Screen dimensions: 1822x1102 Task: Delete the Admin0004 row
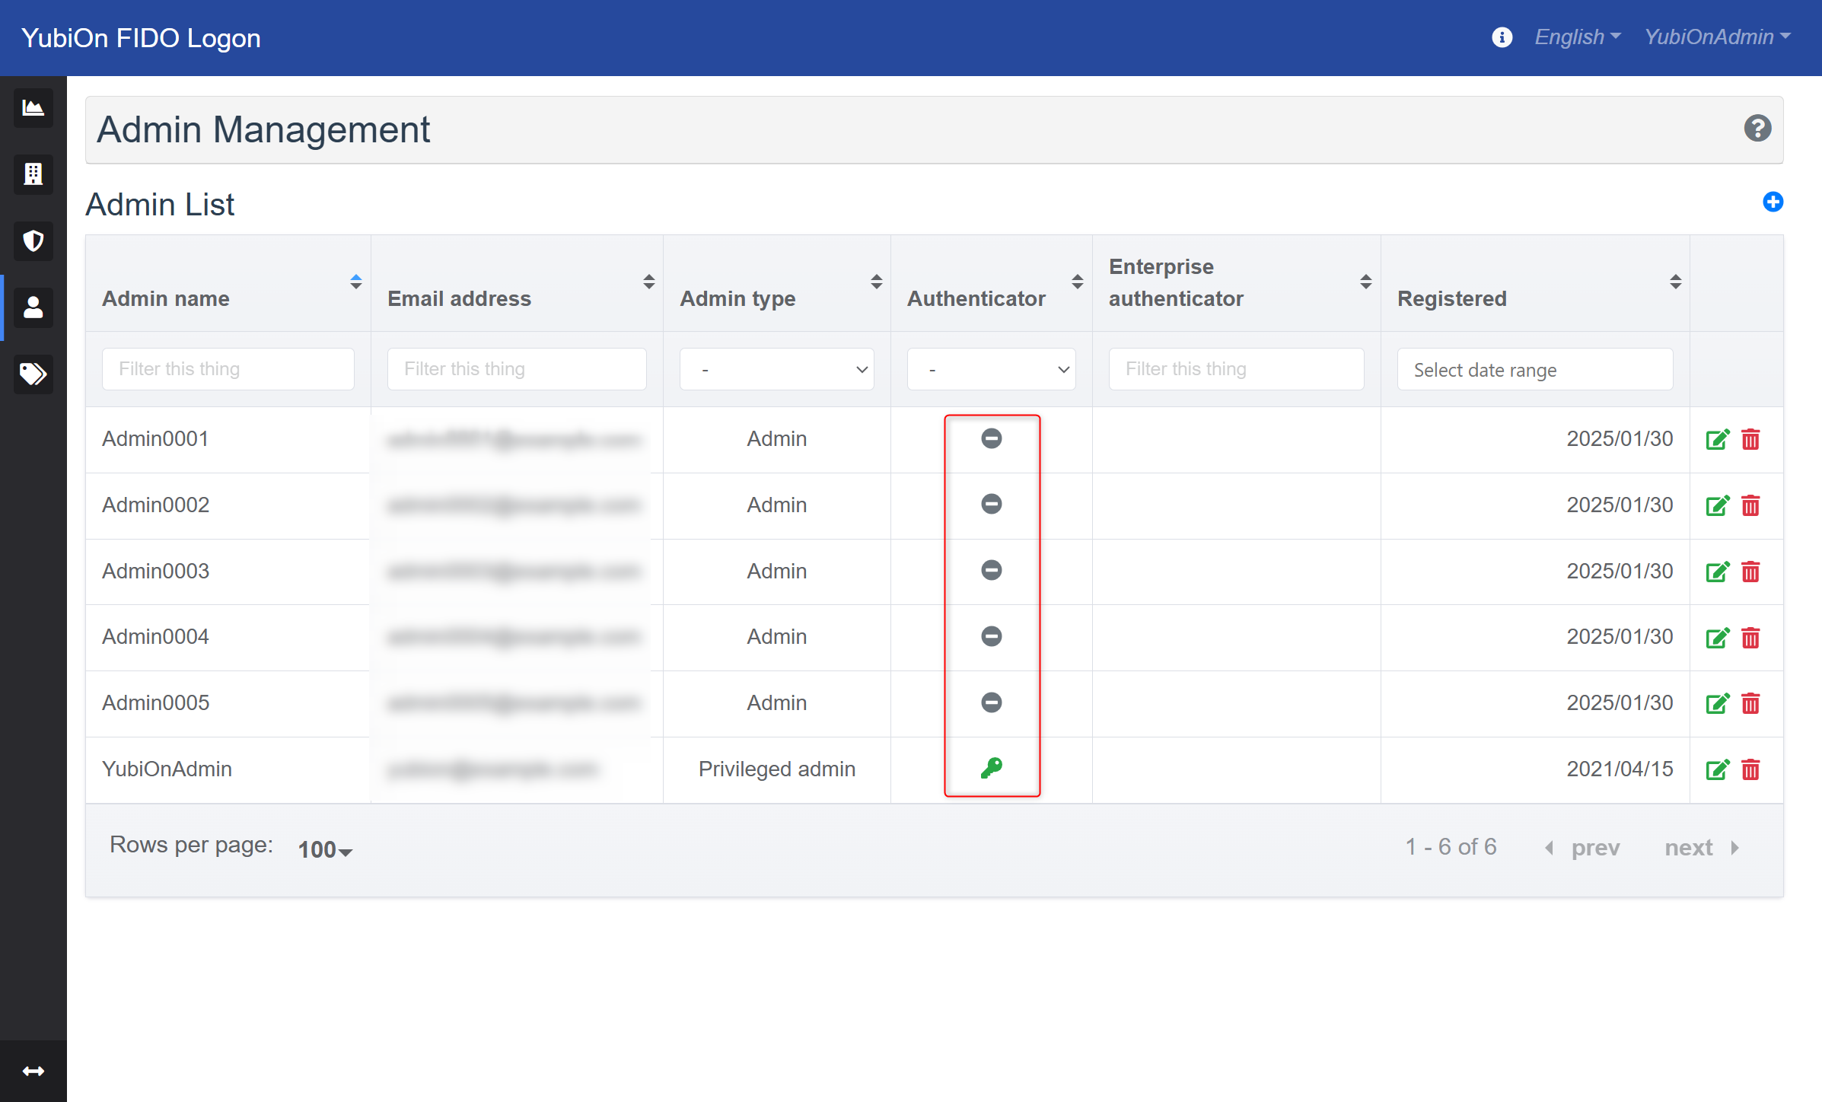point(1750,638)
